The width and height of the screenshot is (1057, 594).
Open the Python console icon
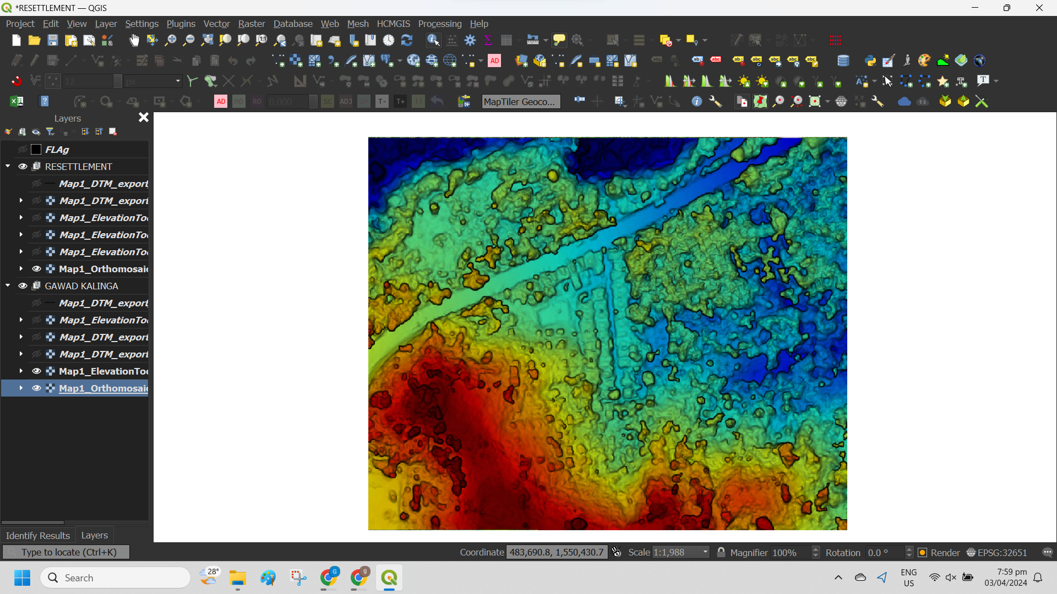[870, 61]
